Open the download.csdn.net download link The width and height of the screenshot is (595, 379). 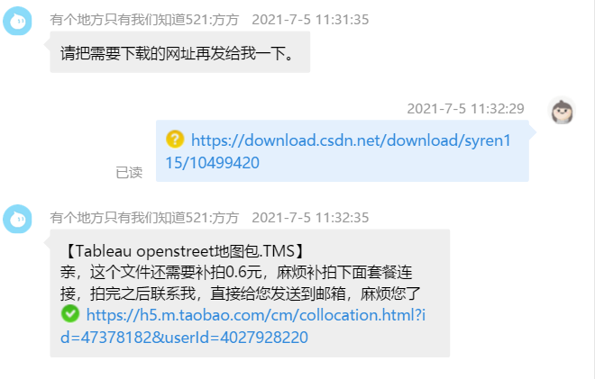[x=338, y=151]
